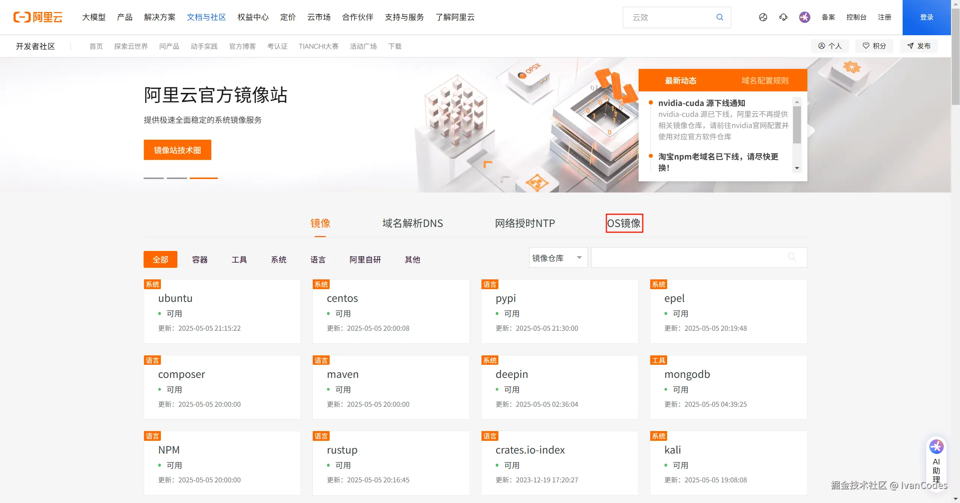
Task: Open the 镜像仓库 dropdown
Action: point(558,257)
